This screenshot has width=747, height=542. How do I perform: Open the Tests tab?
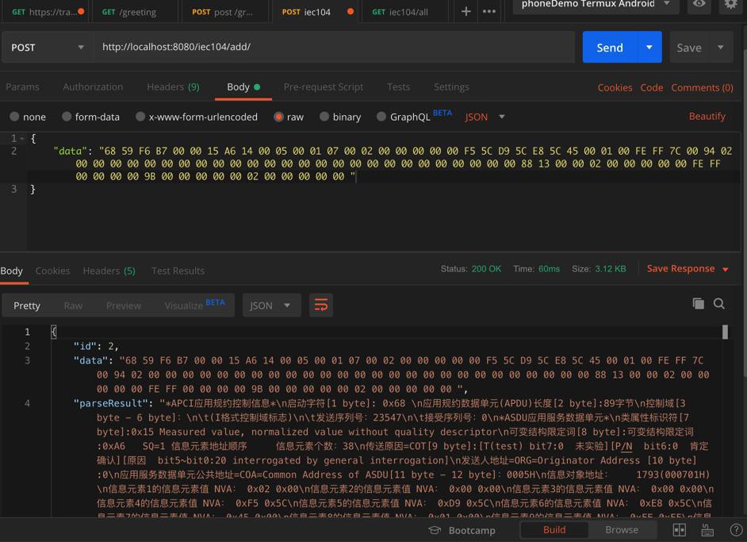click(x=398, y=87)
